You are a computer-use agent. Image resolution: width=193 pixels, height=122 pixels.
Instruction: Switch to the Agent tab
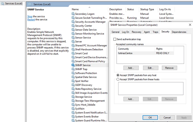coord(147,32)
